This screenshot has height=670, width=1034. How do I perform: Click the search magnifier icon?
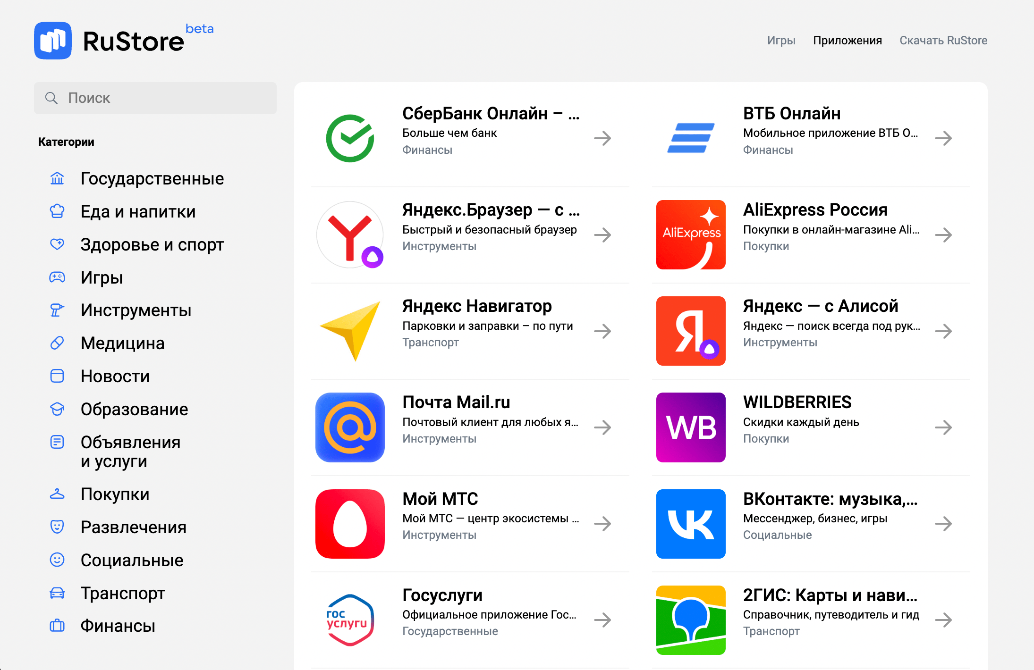51,98
